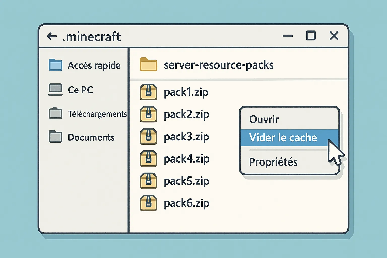Select 'Vider le cache' in the context menu
Screen dimensions: 387x258
(x=283, y=138)
